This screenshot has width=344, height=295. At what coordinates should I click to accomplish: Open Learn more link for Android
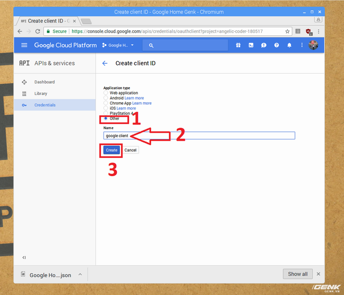click(134, 98)
